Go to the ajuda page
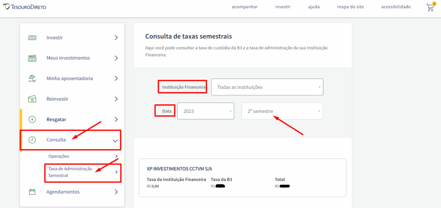The width and height of the screenshot is (441, 208). [314, 7]
